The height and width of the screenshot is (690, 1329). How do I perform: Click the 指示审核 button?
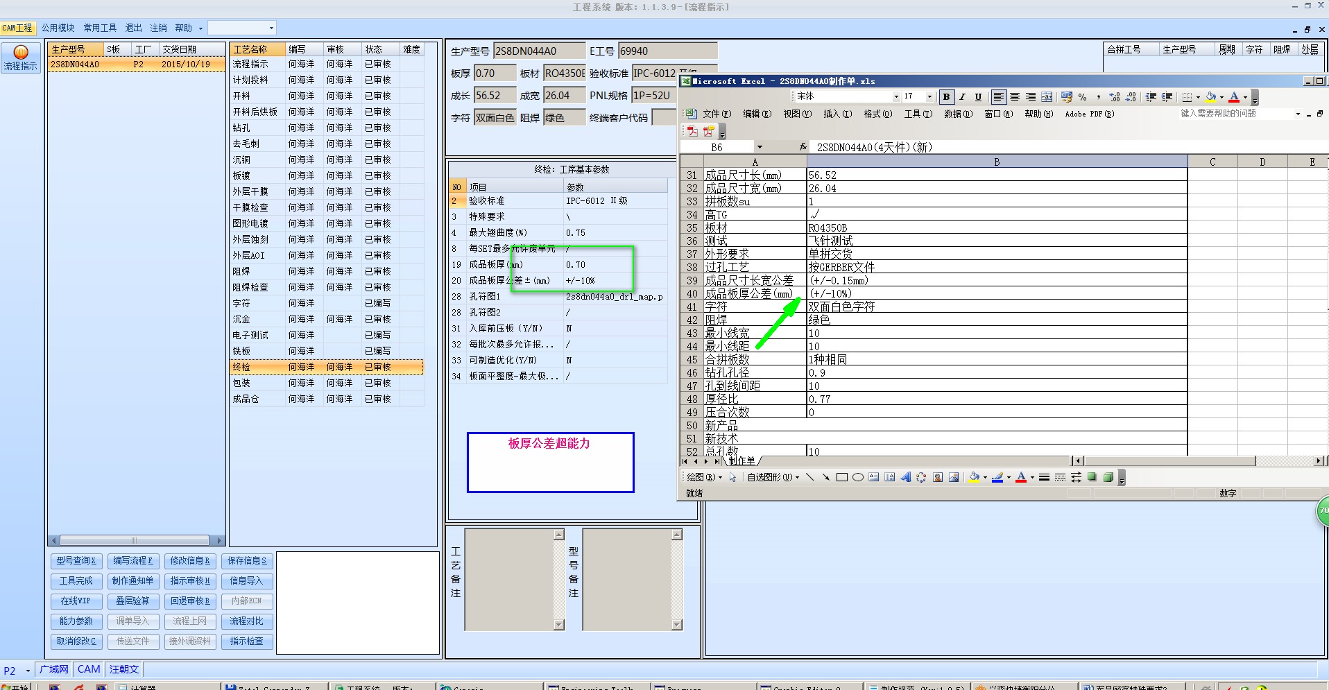click(190, 581)
